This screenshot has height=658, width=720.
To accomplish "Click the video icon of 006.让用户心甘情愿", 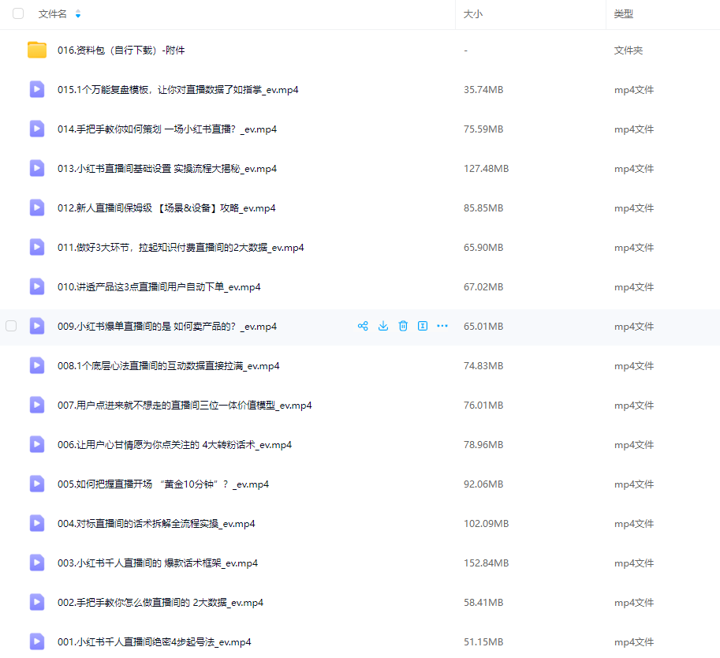I will (37, 445).
